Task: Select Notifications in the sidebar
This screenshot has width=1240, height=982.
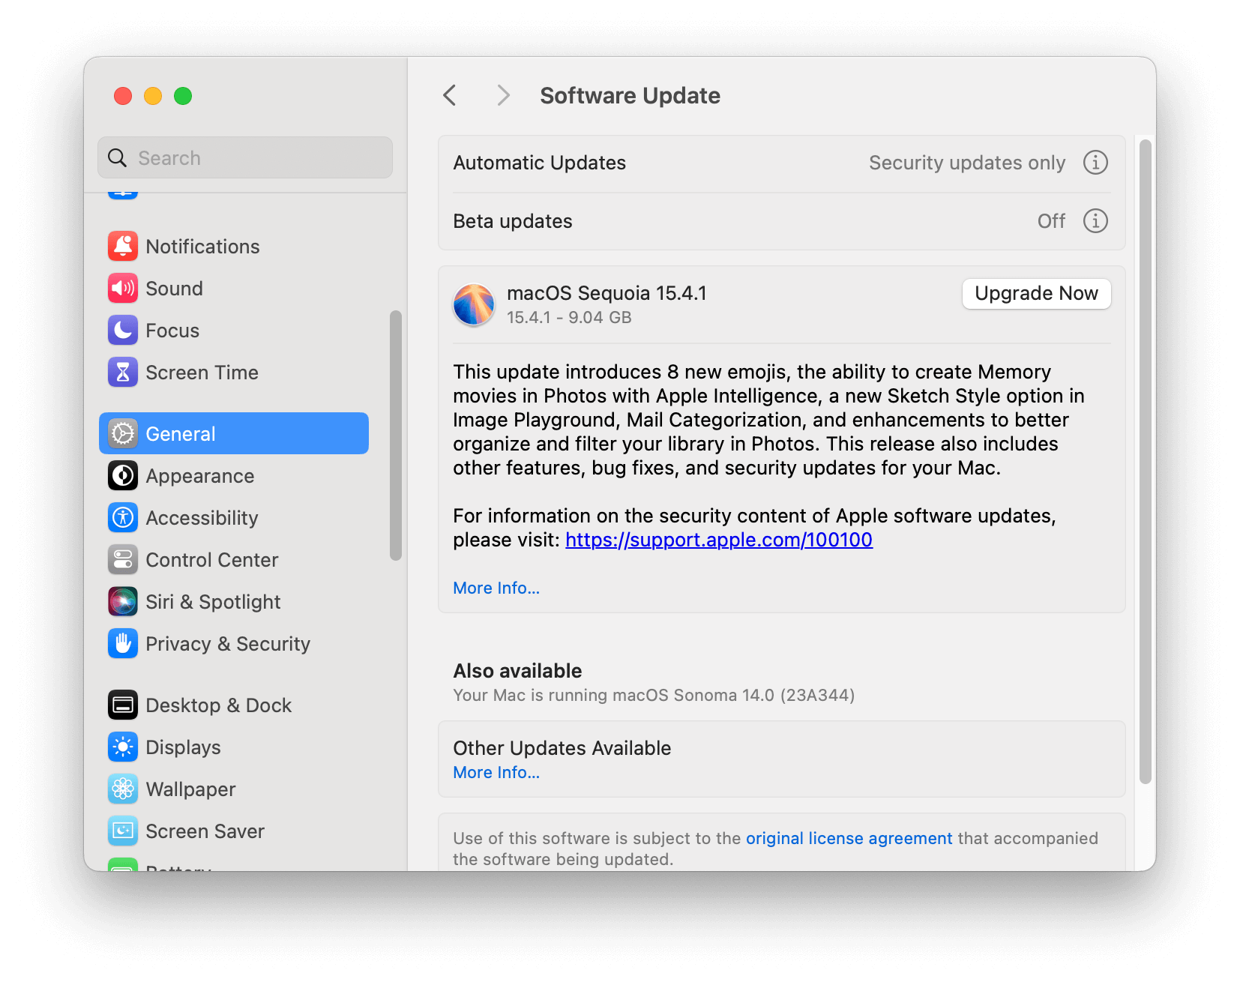Action: coord(234,246)
